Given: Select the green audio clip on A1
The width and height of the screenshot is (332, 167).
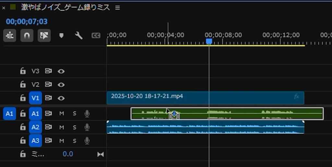Looking at the screenshot, I should pos(227,114).
